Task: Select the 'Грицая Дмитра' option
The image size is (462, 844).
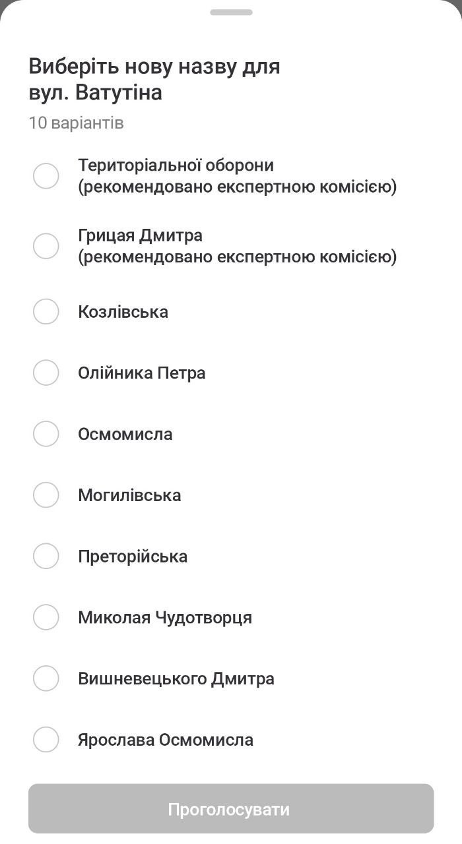Action: 46,246
